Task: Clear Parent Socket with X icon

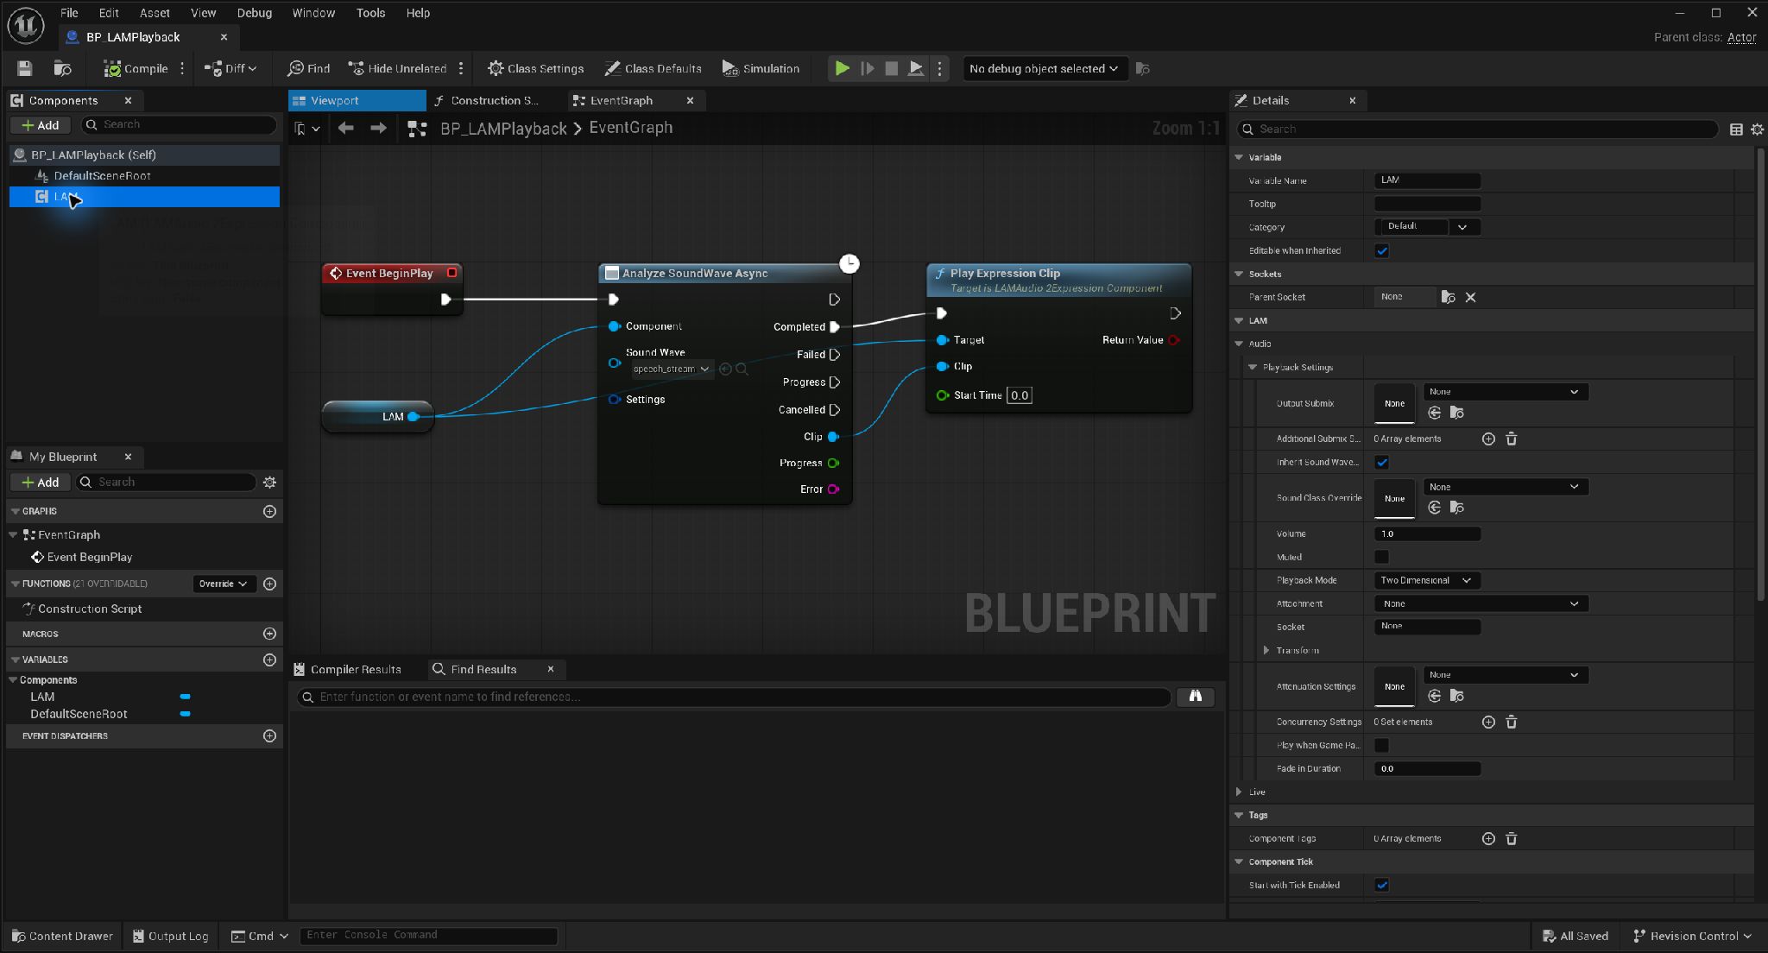Action: tap(1470, 297)
